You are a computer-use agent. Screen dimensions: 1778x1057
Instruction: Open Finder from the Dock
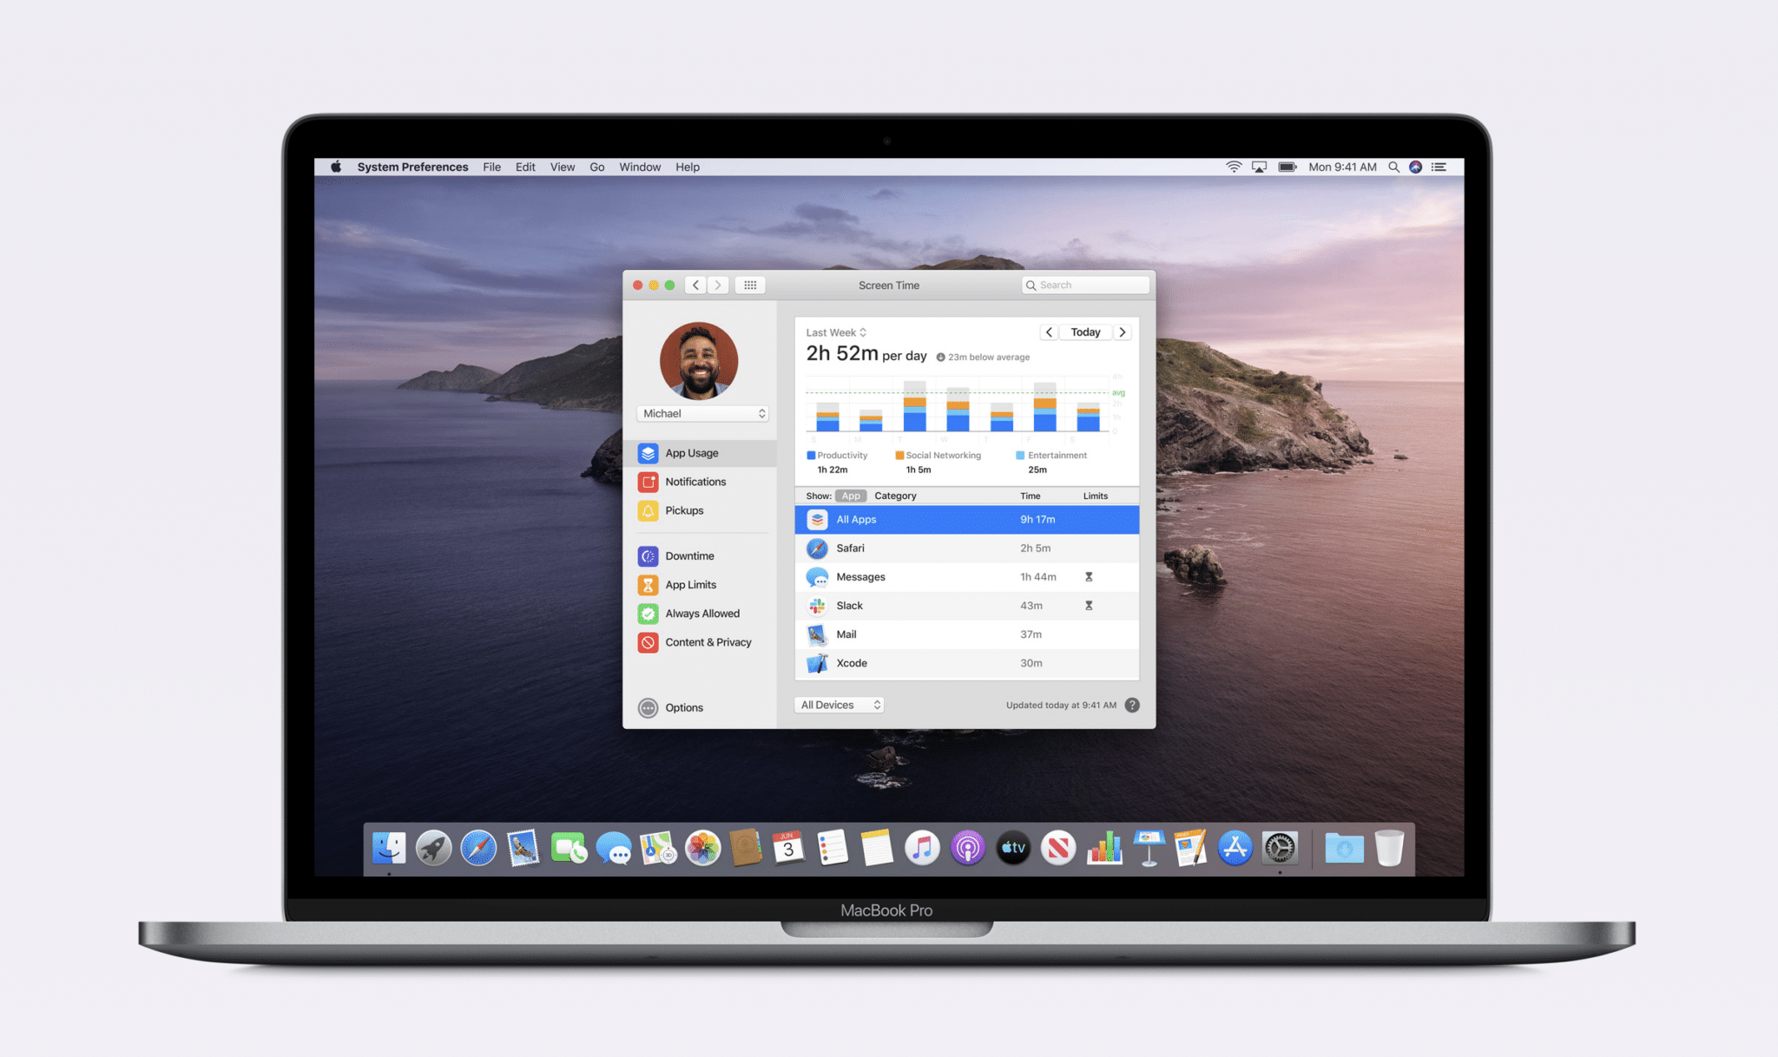point(388,848)
